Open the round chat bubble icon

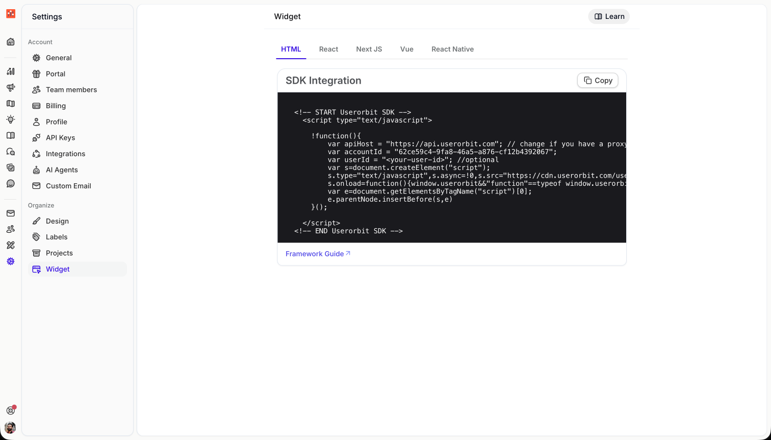11,183
